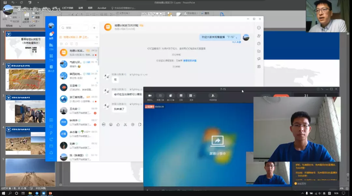The width and height of the screenshot is (352, 196).
Task: Click the DingTalk search input field
Action: coord(77,28)
